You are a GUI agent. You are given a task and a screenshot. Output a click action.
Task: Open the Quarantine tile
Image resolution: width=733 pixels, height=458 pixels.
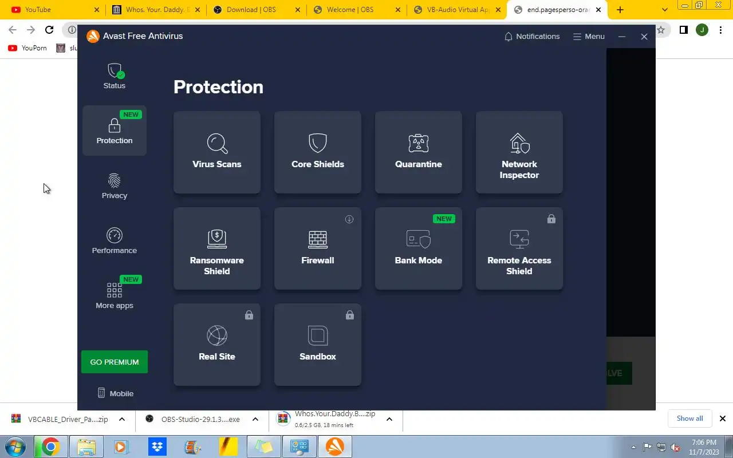(x=419, y=152)
